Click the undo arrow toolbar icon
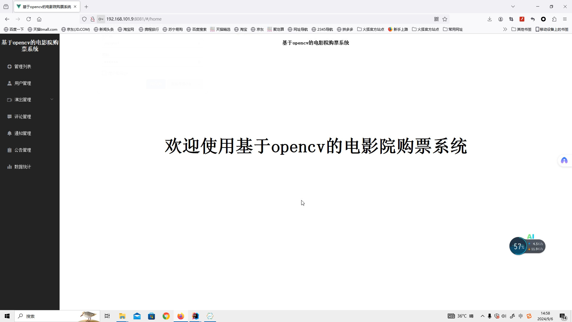 (533, 19)
